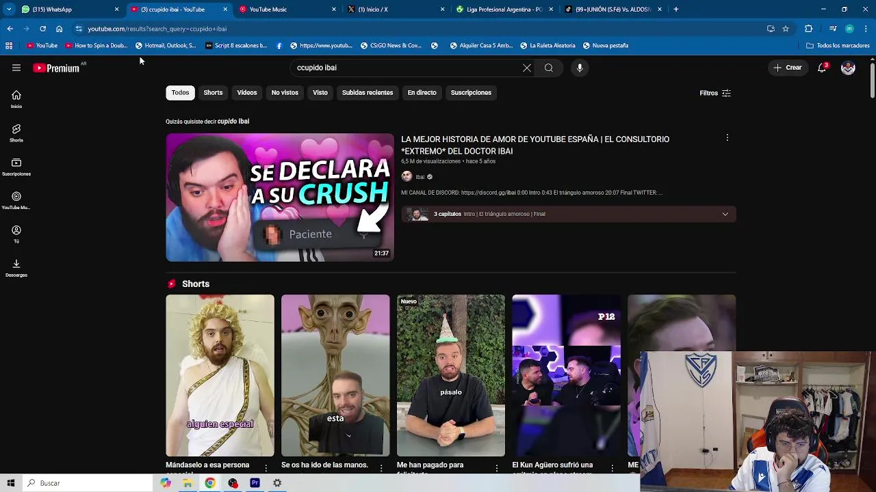Open 'La Ruleta Aleatoria' bookmark
Screen dimensions: 876x492
(x=547, y=46)
